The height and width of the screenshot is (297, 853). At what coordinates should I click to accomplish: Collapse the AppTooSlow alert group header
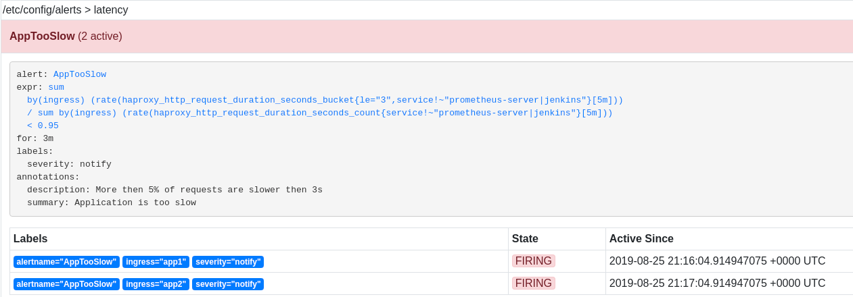tap(427, 36)
